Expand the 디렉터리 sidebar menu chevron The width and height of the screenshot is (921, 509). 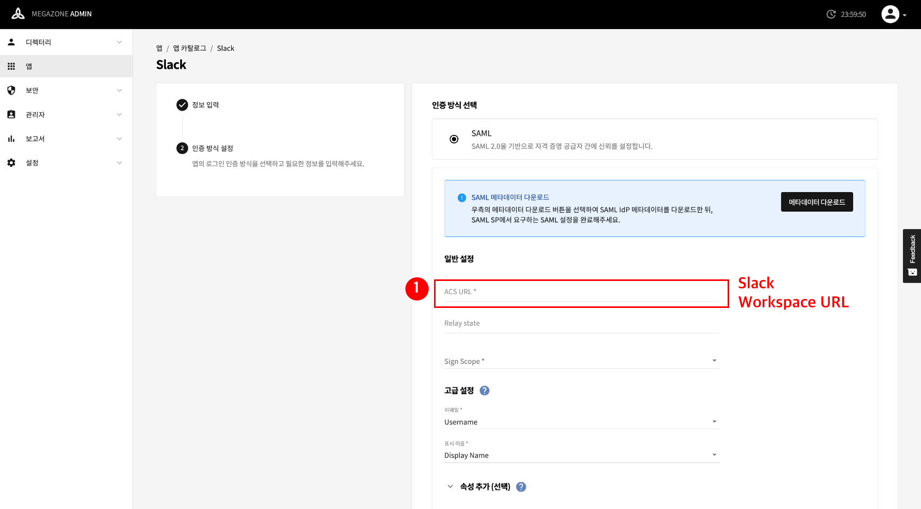pyautogui.click(x=119, y=42)
